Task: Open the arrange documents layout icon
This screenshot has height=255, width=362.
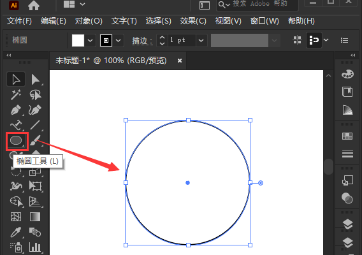Action: click(69, 4)
